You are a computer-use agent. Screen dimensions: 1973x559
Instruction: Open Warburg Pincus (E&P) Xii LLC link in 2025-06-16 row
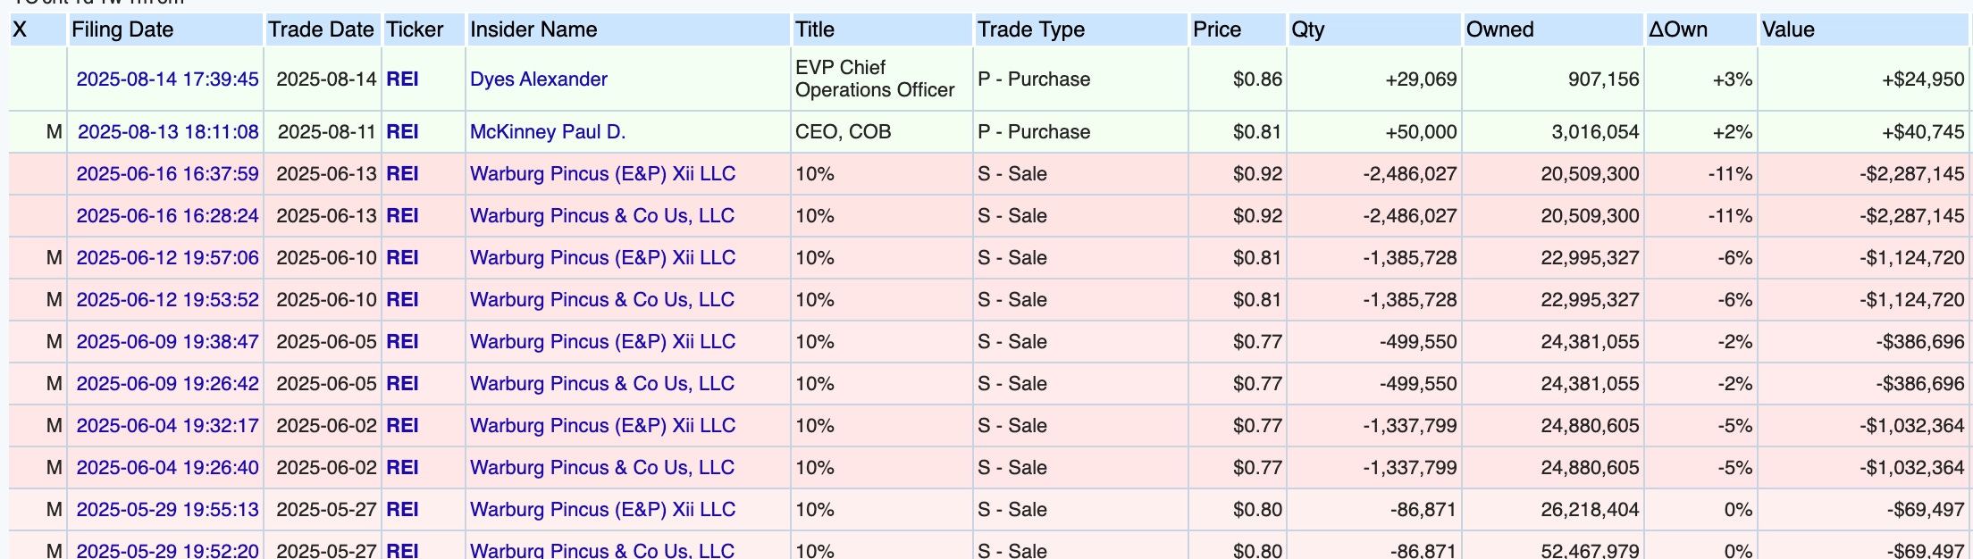point(603,173)
